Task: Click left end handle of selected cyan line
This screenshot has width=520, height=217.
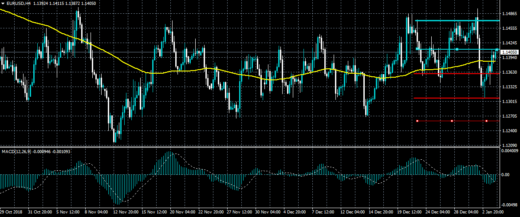Action: coord(418,49)
